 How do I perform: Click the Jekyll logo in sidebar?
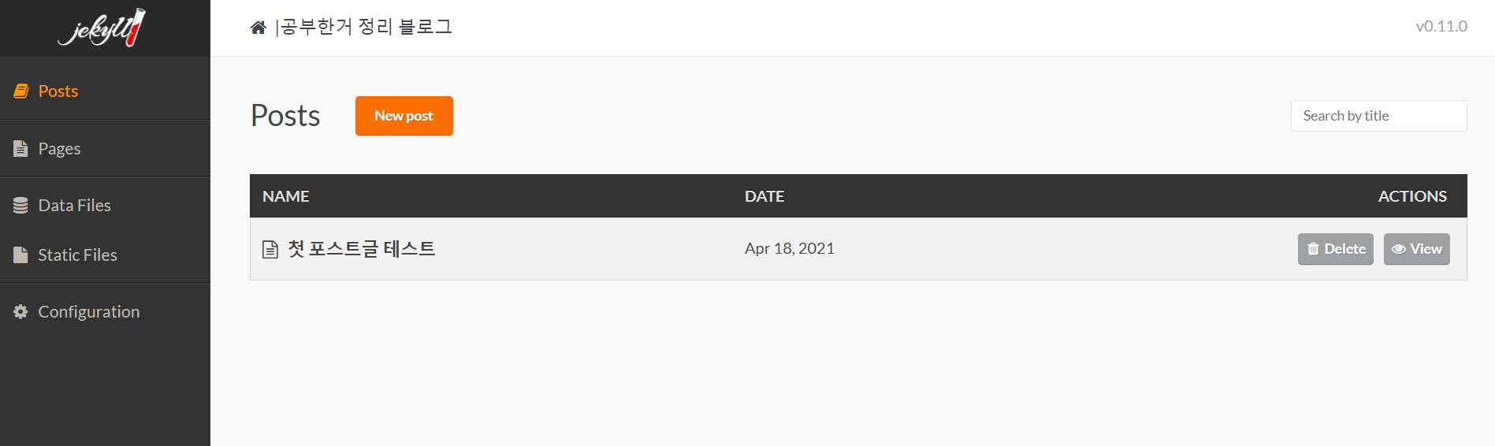click(102, 28)
